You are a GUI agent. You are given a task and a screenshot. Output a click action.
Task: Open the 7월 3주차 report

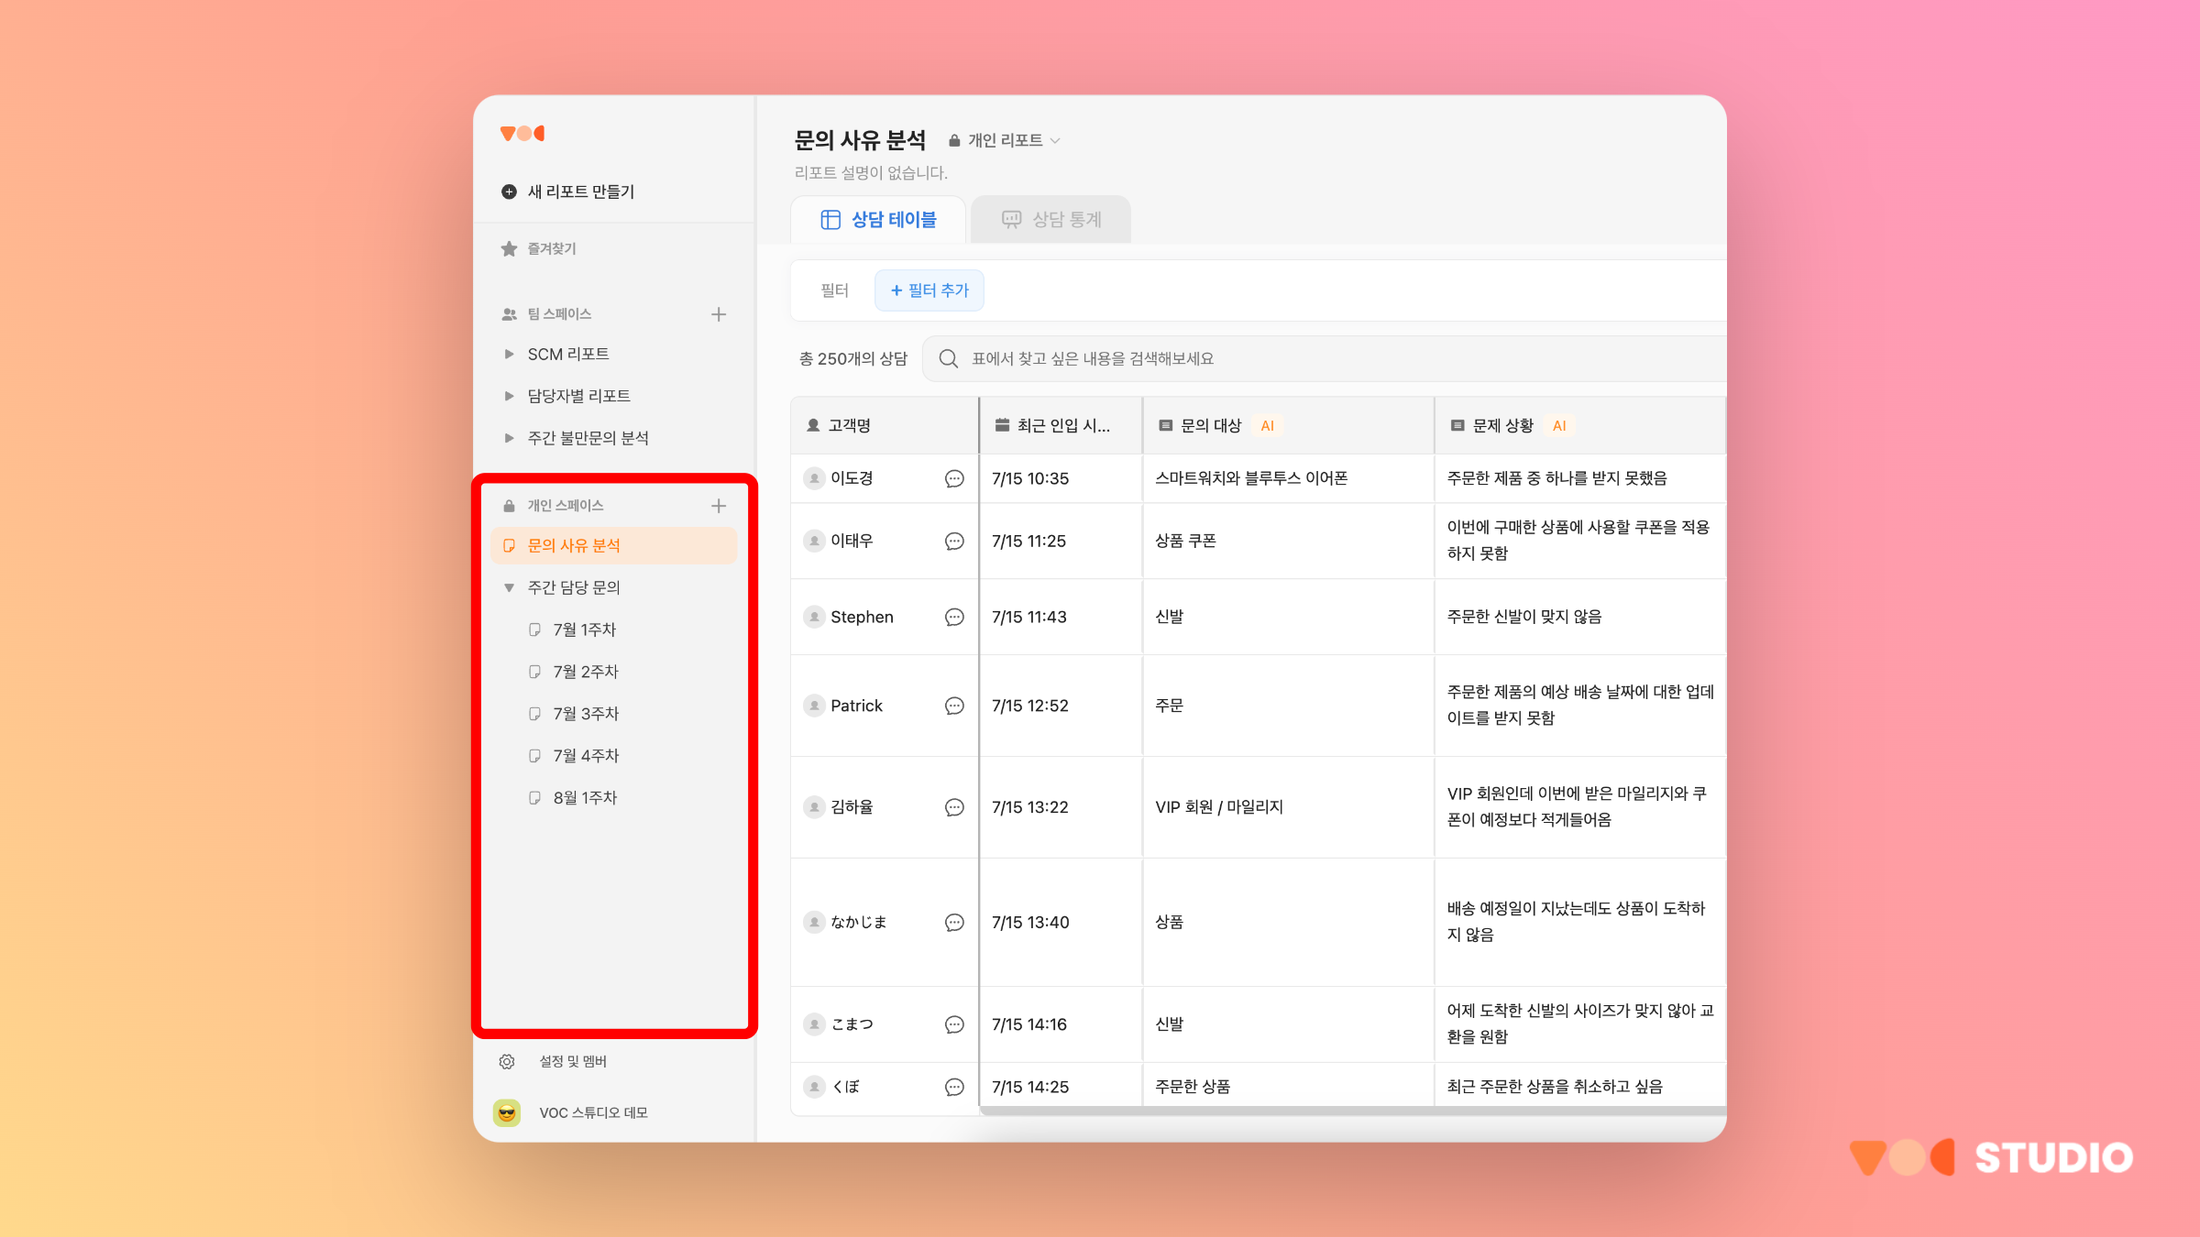(586, 714)
